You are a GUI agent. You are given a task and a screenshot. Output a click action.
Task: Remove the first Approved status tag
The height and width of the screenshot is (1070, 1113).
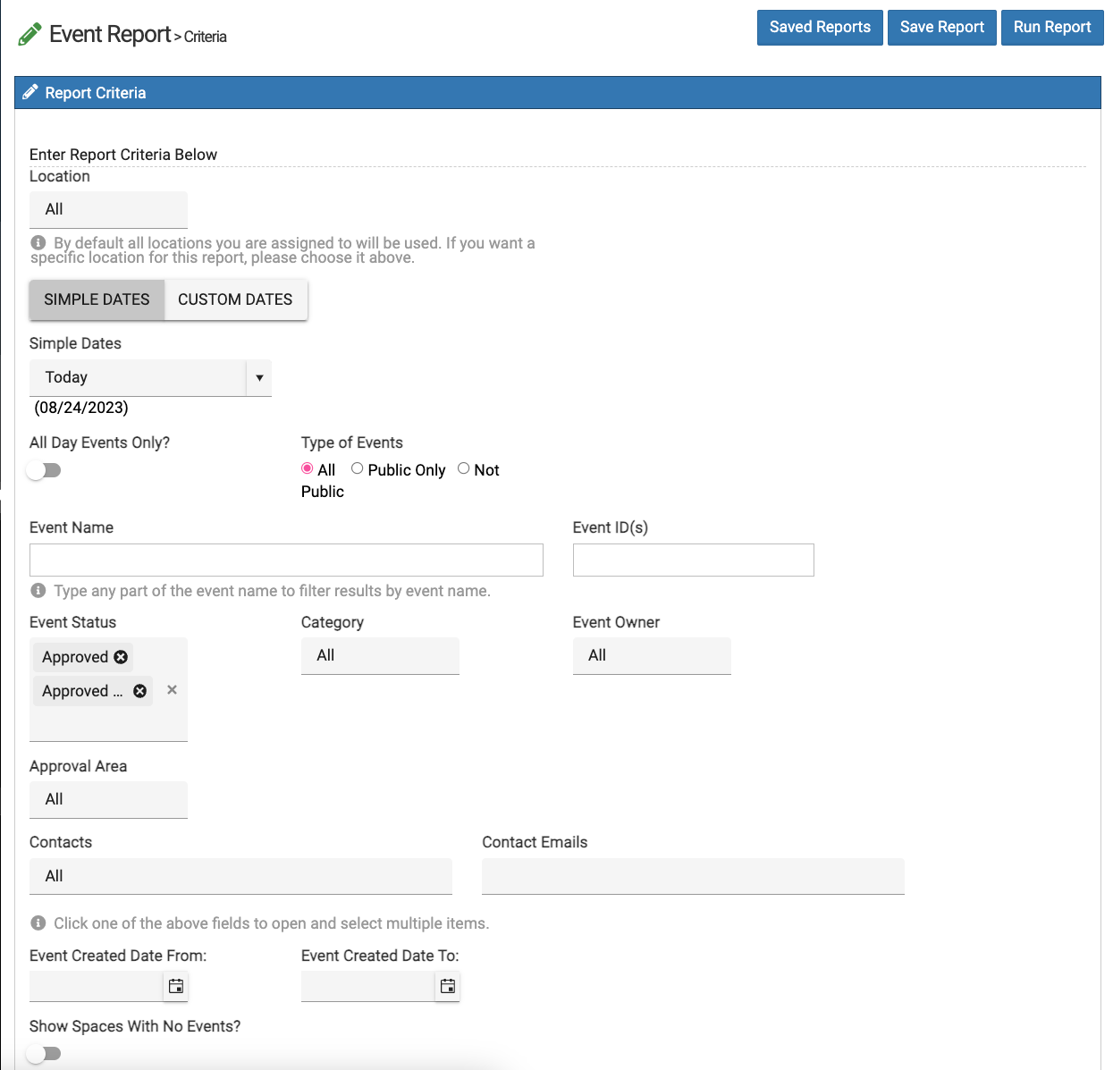(121, 657)
